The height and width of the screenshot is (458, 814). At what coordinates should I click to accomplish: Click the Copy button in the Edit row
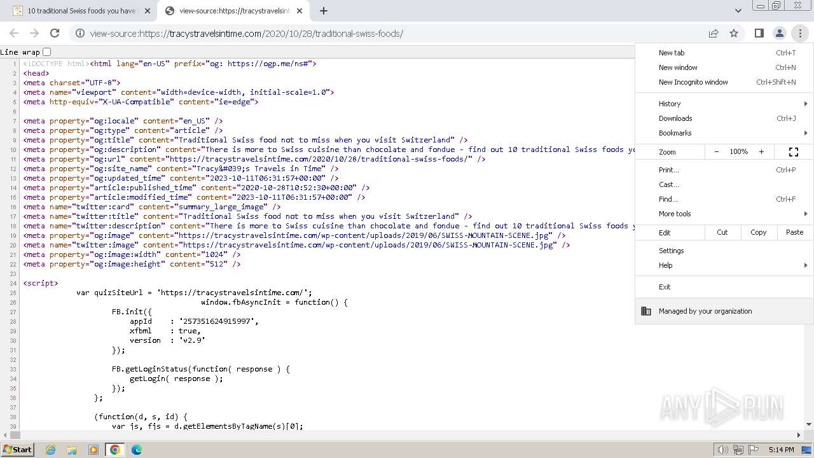759,232
